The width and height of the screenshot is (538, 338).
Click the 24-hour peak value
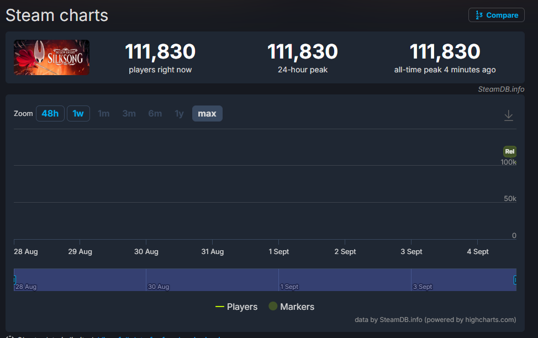point(302,51)
